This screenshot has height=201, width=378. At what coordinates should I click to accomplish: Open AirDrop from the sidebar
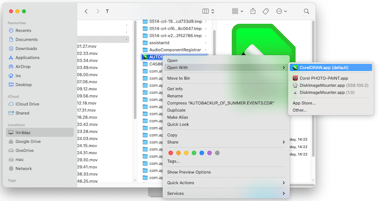tap(23, 67)
